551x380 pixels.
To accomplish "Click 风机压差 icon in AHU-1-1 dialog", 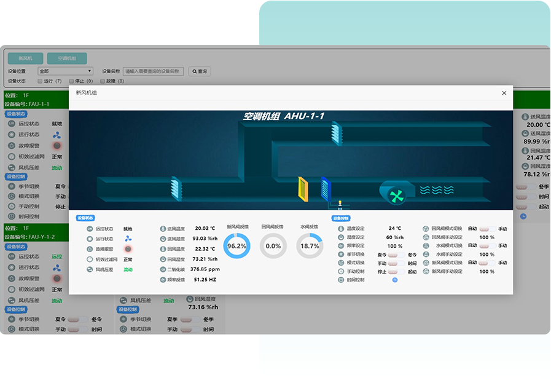I will pyautogui.click(x=90, y=269).
